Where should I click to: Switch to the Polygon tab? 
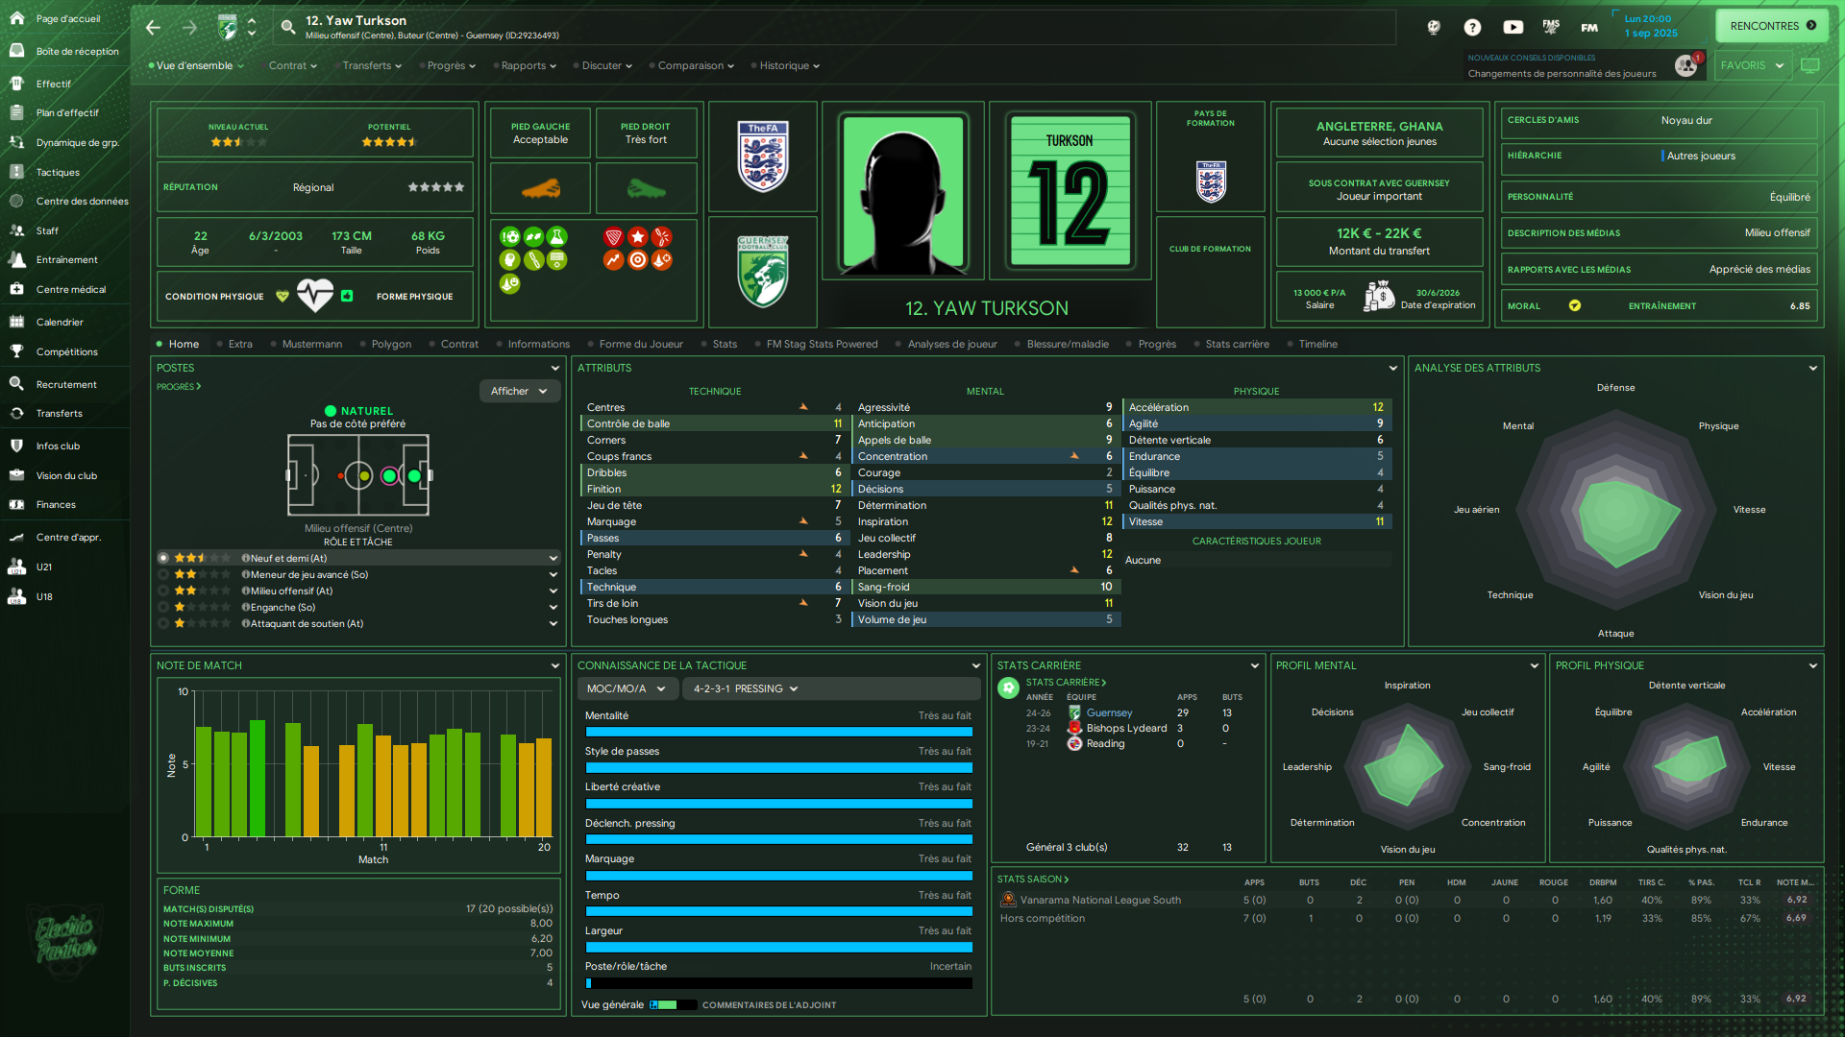390,345
